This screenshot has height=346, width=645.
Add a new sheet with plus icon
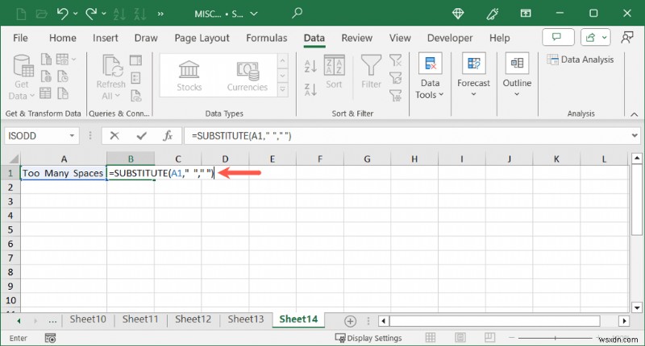350,321
